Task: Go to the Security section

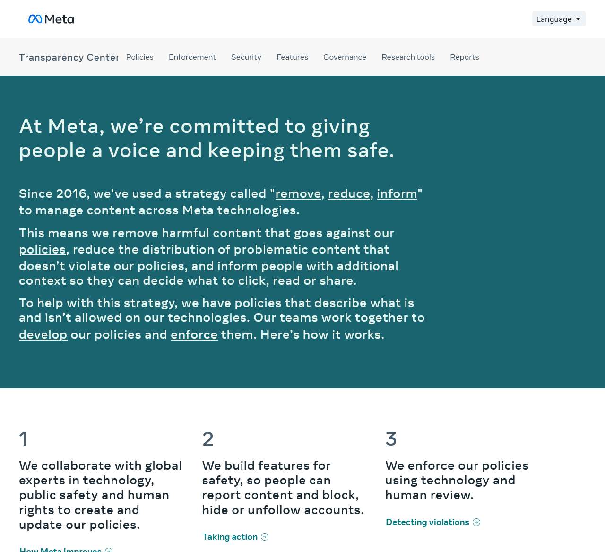Action: (246, 57)
